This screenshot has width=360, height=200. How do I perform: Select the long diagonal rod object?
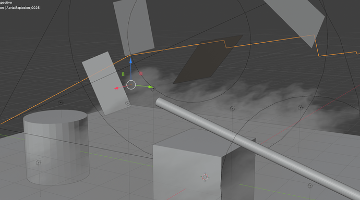click(257, 148)
